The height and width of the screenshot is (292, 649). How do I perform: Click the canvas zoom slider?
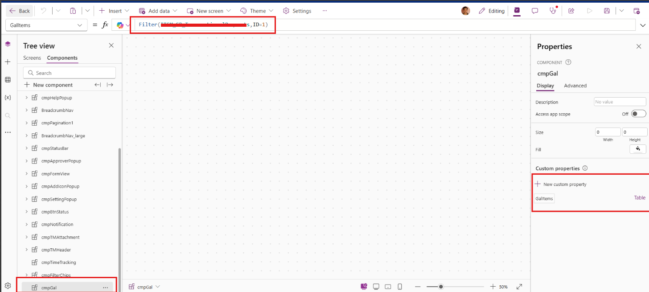(x=455, y=287)
